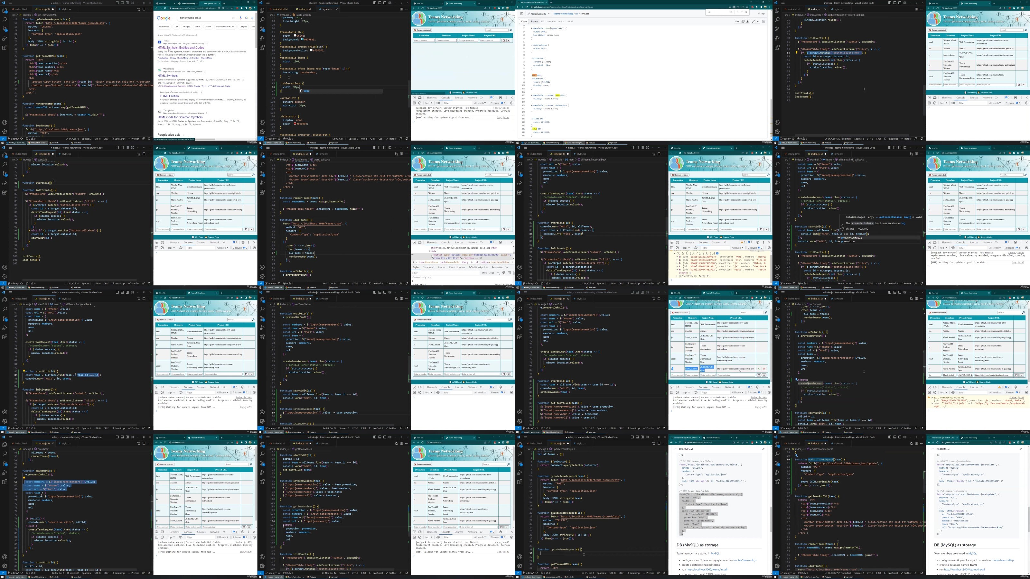Open 'HTML Code for Common Symbols' result
The height and width of the screenshot is (579, 1030).
tap(180, 117)
